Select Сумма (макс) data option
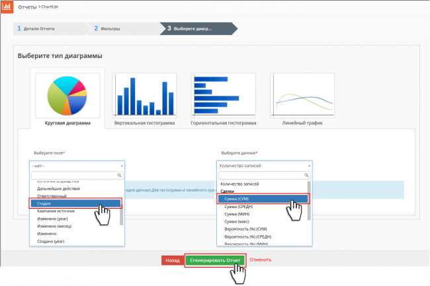Viewport: 430px width, 286px height. pos(237,221)
